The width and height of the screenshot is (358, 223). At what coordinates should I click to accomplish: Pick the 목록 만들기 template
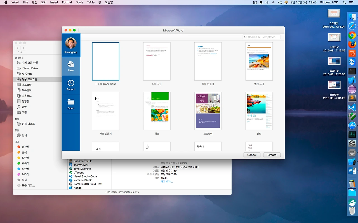click(x=208, y=61)
